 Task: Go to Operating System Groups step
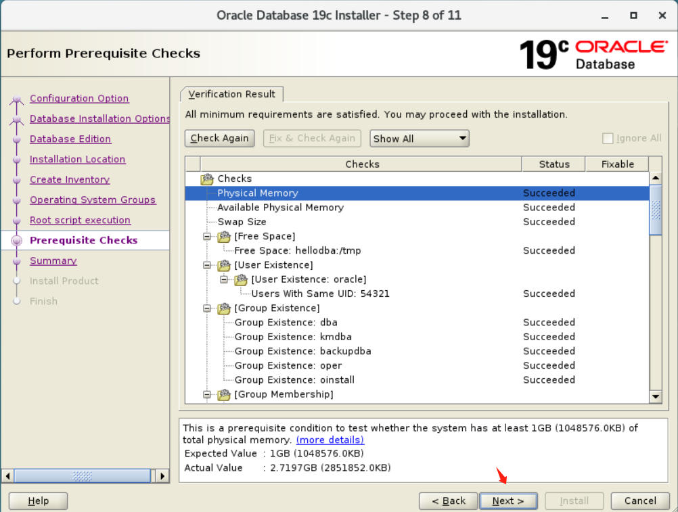(x=93, y=200)
